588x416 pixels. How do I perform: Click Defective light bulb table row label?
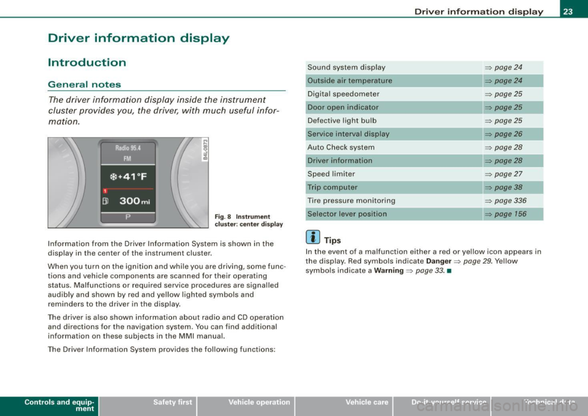tap(342, 121)
